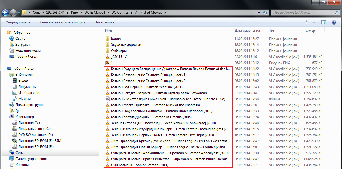The height and width of the screenshot is (169, 342).
Task: Click the DC & Marvell breadcrumb segment
Action: click(x=95, y=13)
